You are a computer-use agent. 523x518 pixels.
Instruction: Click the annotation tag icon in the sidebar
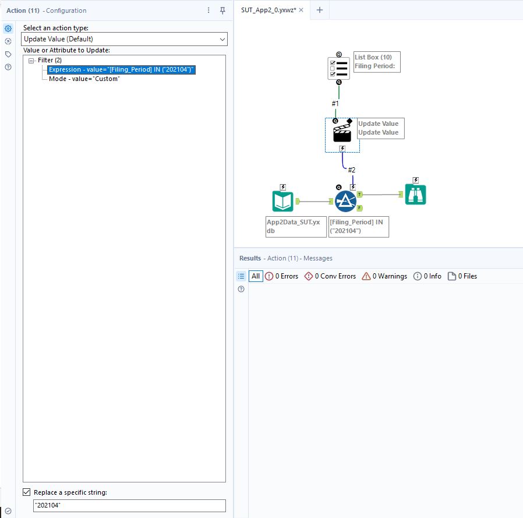click(8, 54)
